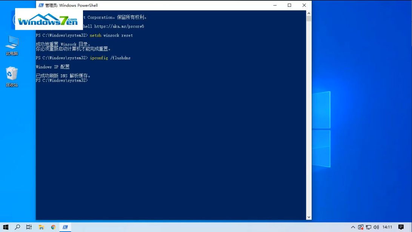The width and height of the screenshot is (412, 232).
Task: Open the Windows Start menu
Action: 6,227
